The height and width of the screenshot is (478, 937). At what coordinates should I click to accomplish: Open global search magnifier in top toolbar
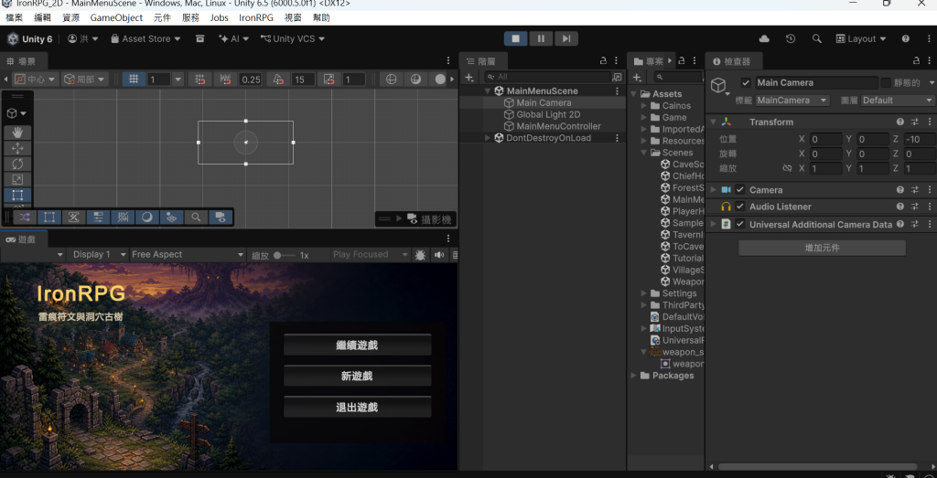(817, 38)
